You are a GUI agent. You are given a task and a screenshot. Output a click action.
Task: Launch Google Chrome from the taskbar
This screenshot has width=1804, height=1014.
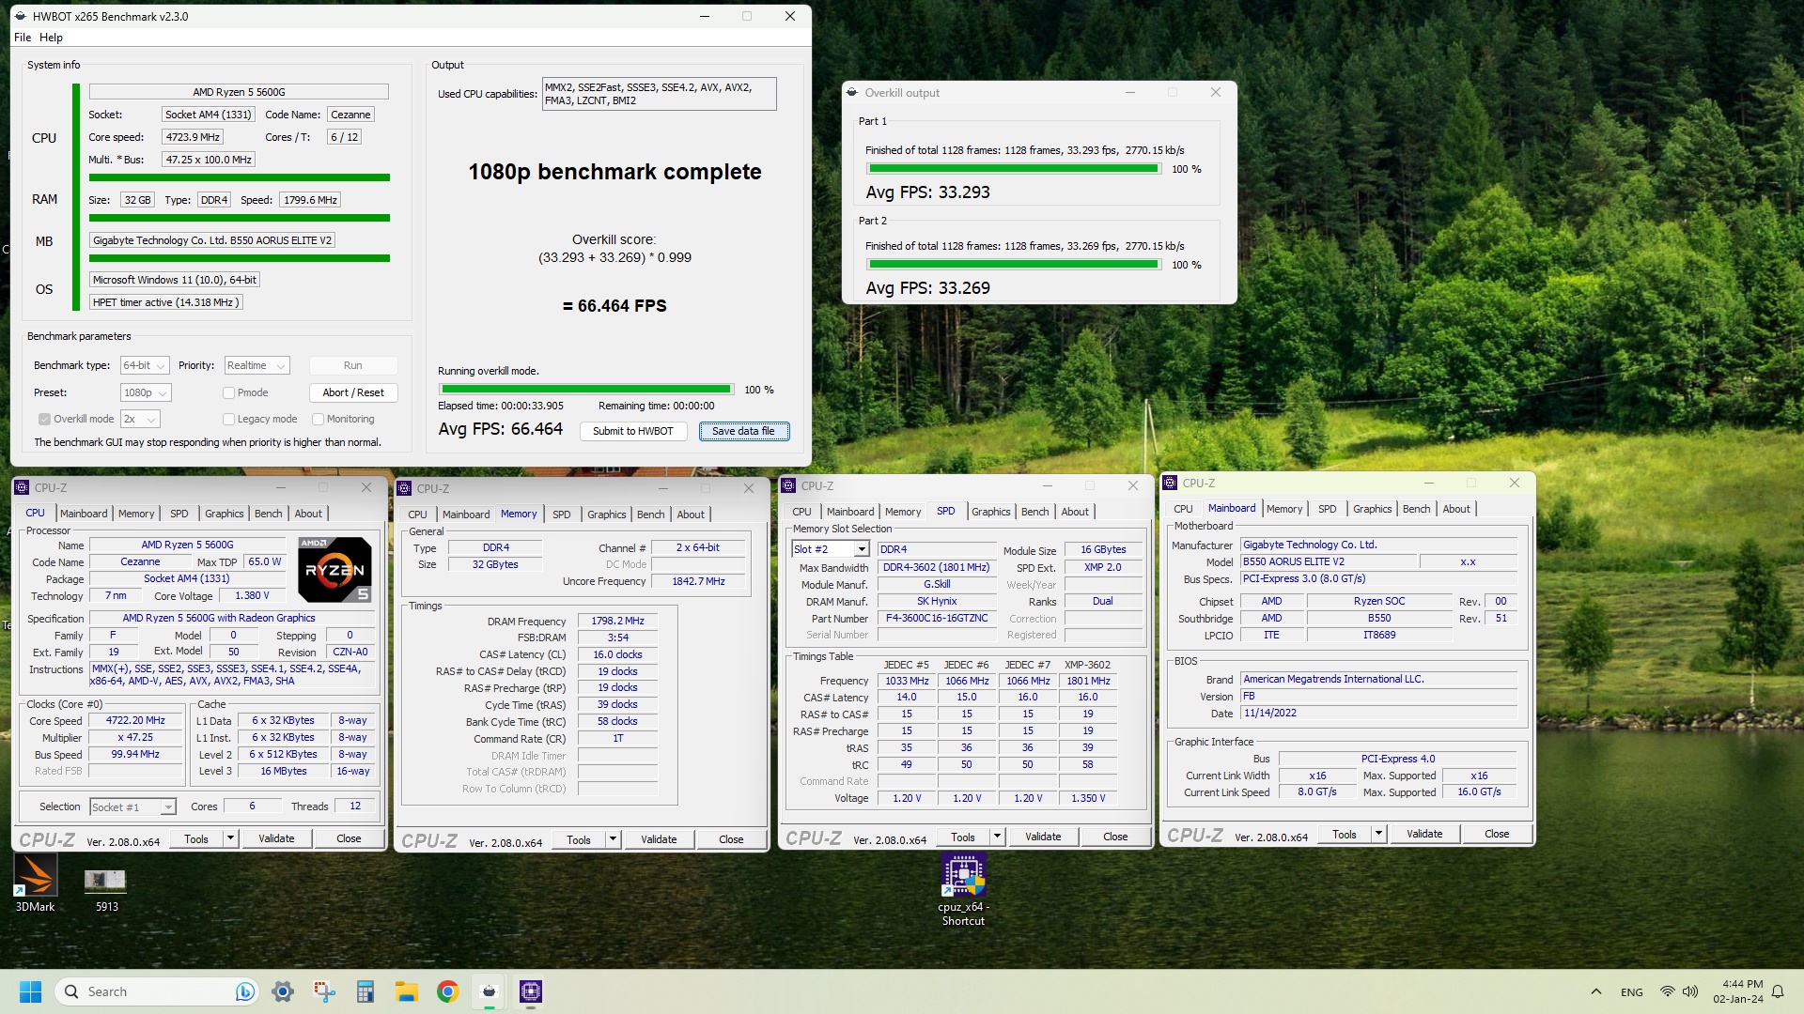click(448, 991)
